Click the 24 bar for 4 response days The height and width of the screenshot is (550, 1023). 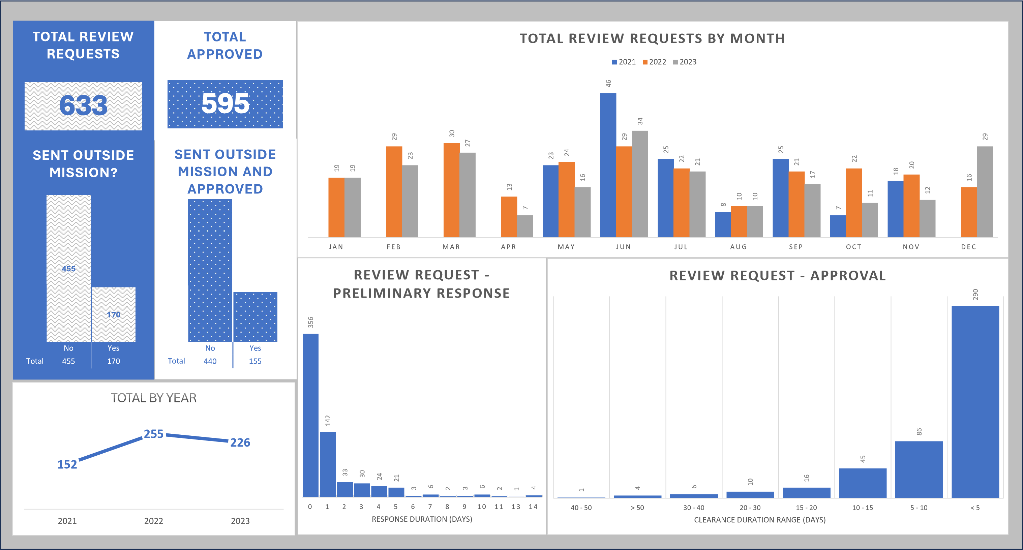tap(379, 492)
